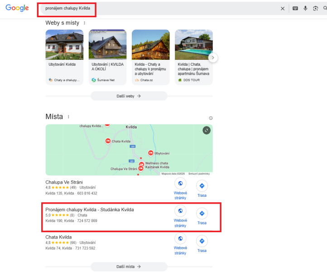Open the 'Chata Kvilda' listing title

click(x=58, y=237)
